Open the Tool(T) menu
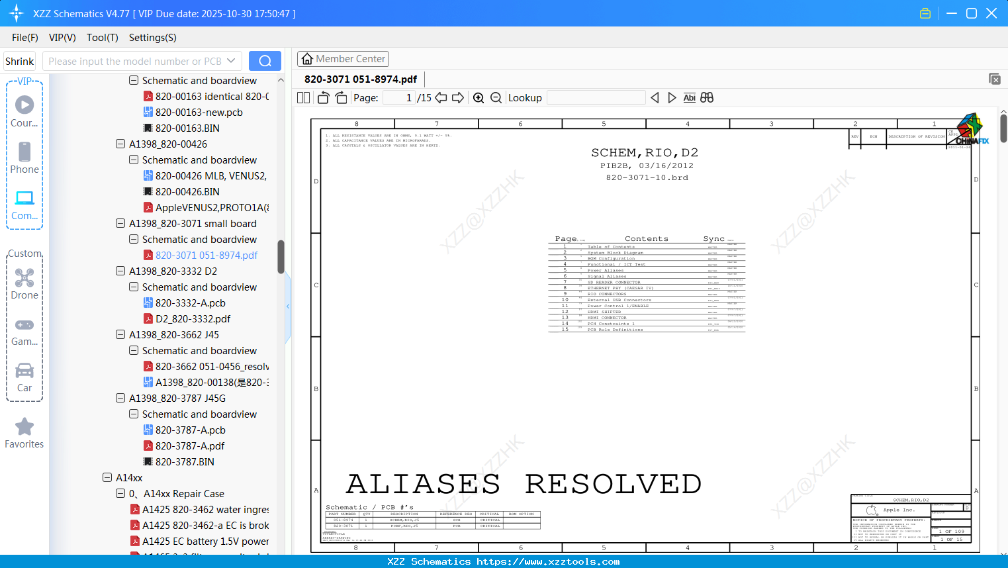 [103, 38]
